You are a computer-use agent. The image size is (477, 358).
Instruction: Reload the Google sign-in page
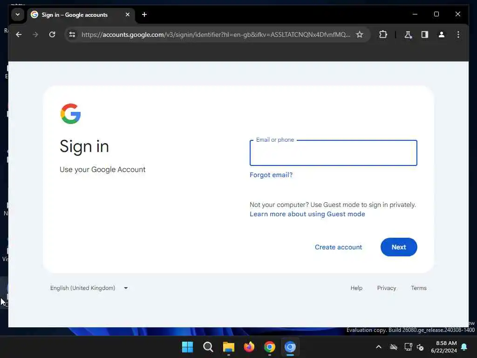coord(52,34)
